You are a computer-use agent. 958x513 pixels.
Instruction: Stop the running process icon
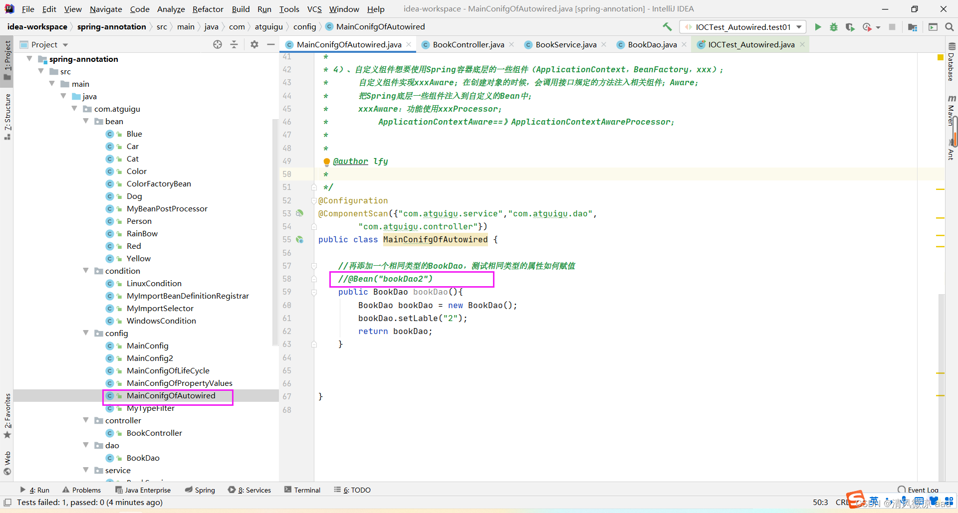point(892,27)
